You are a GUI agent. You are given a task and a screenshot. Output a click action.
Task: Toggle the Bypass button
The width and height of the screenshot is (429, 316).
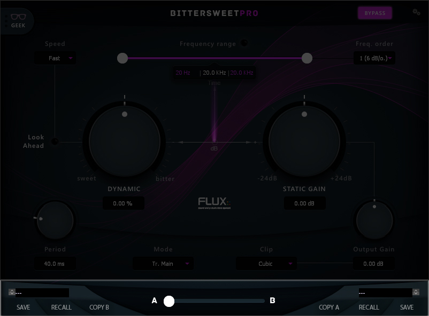tap(374, 13)
